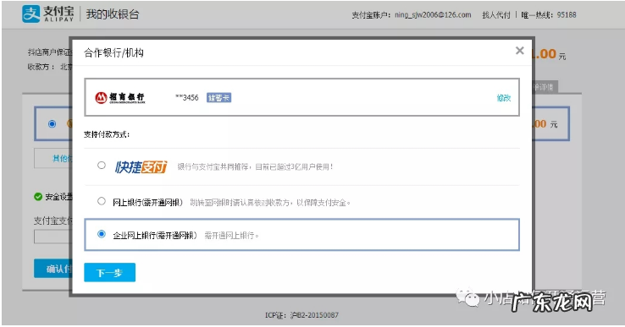Screen dimensions: 625x327
Task: Select the 快捷支付 radio option
Action: [x=102, y=165]
